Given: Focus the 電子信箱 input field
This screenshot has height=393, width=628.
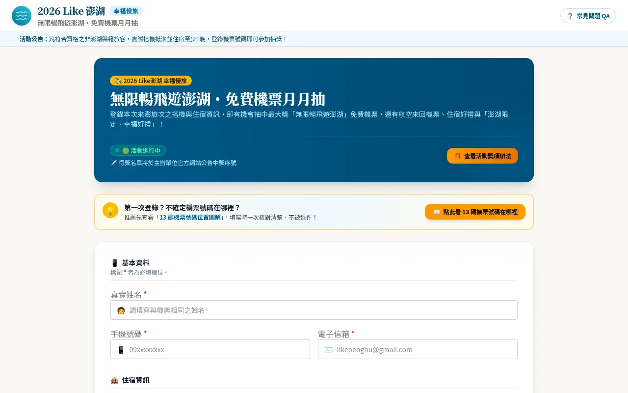Looking at the screenshot, I should 418,349.
